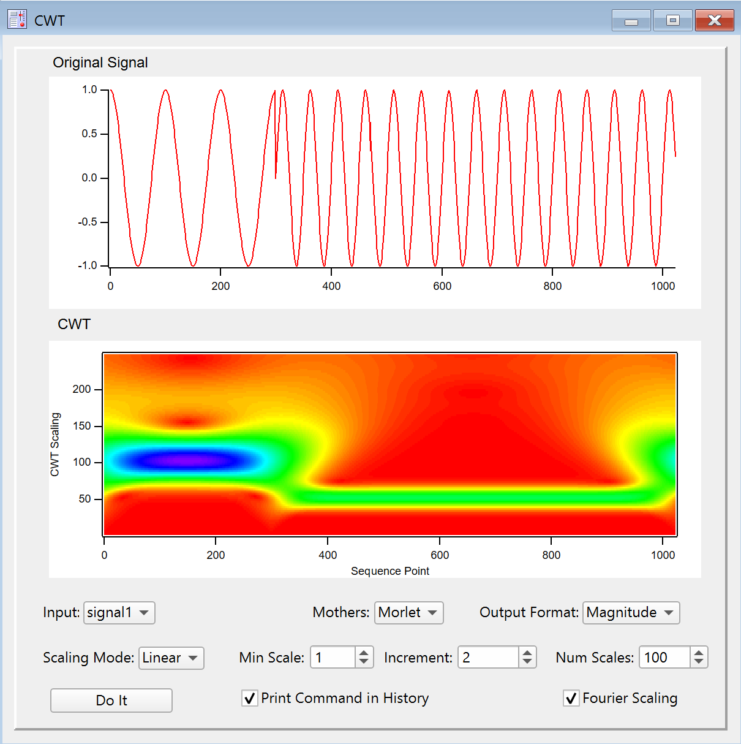Image resolution: width=741 pixels, height=744 pixels.
Task: Uncheck the Fourier Scaling option
Action: coord(571,698)
